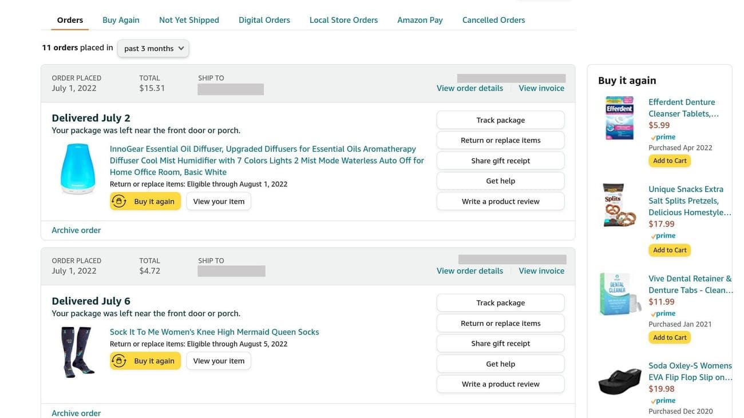Open the Not Yet Shipped tab

point(189,20)
